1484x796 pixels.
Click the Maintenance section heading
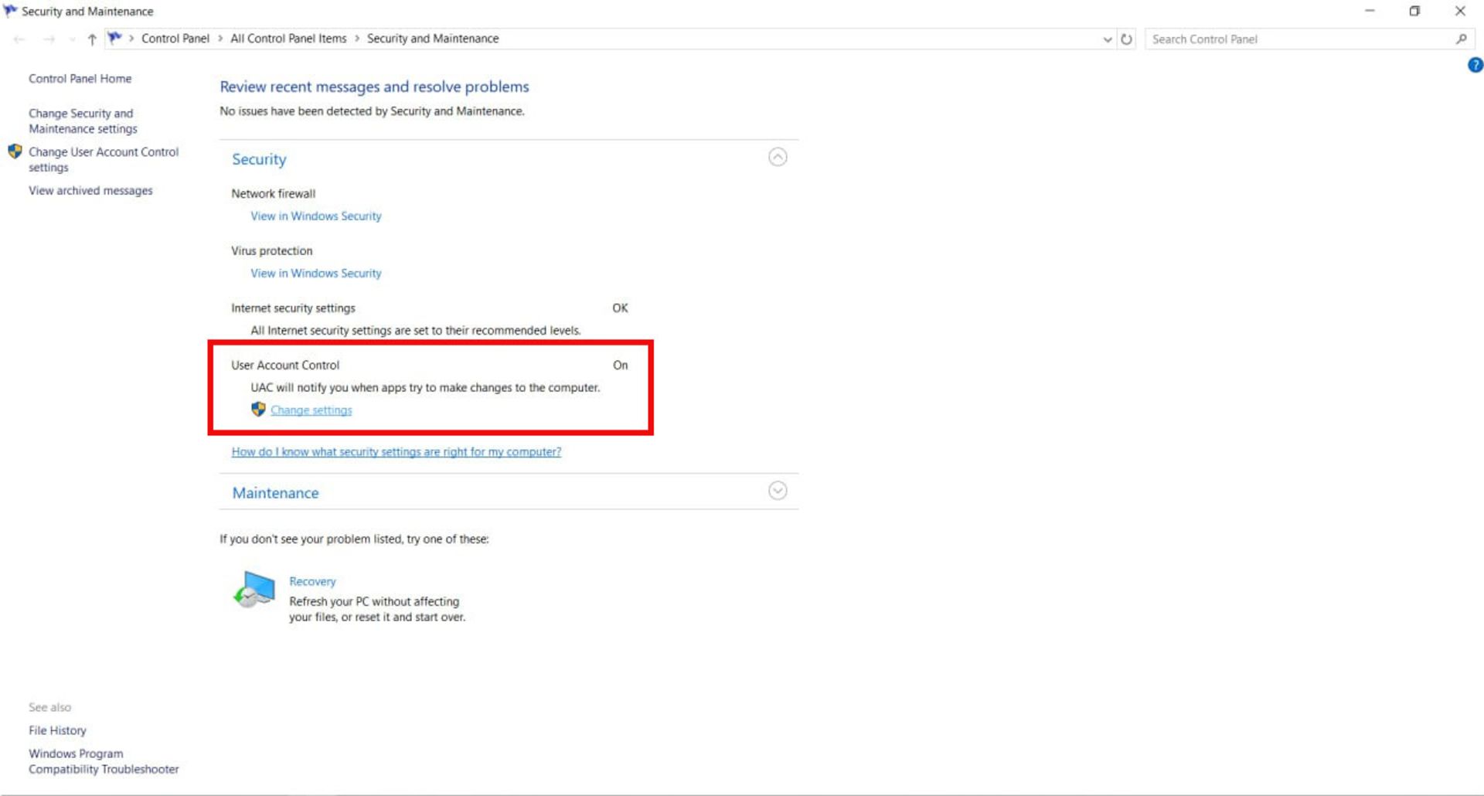275,493
